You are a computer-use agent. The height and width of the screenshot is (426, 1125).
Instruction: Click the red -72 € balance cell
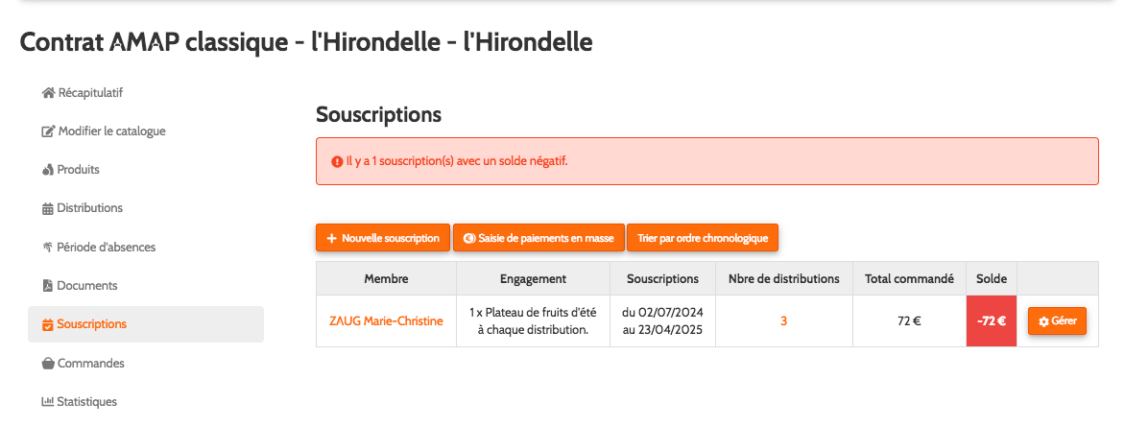pyautogui.click(x=991, y=321)
